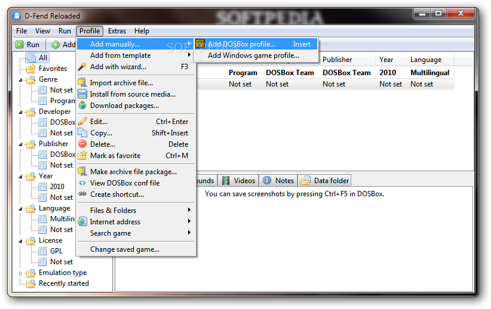Open the Run menu

65,31
